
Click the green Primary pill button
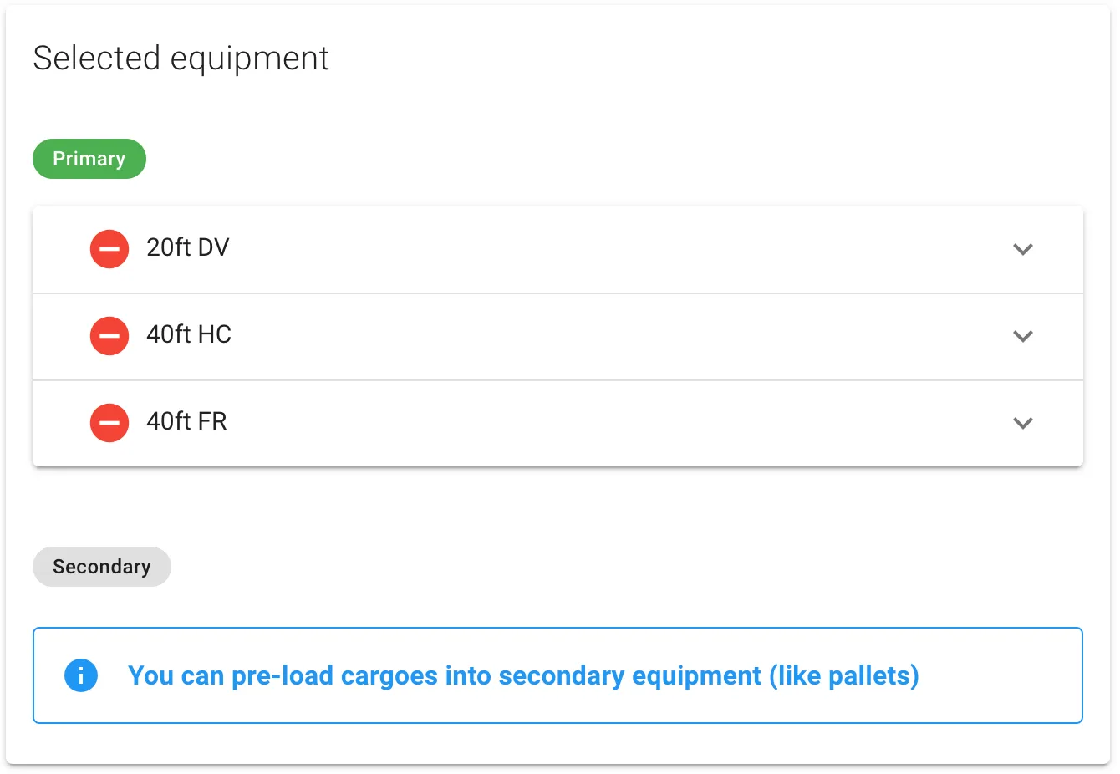[89, 158]
